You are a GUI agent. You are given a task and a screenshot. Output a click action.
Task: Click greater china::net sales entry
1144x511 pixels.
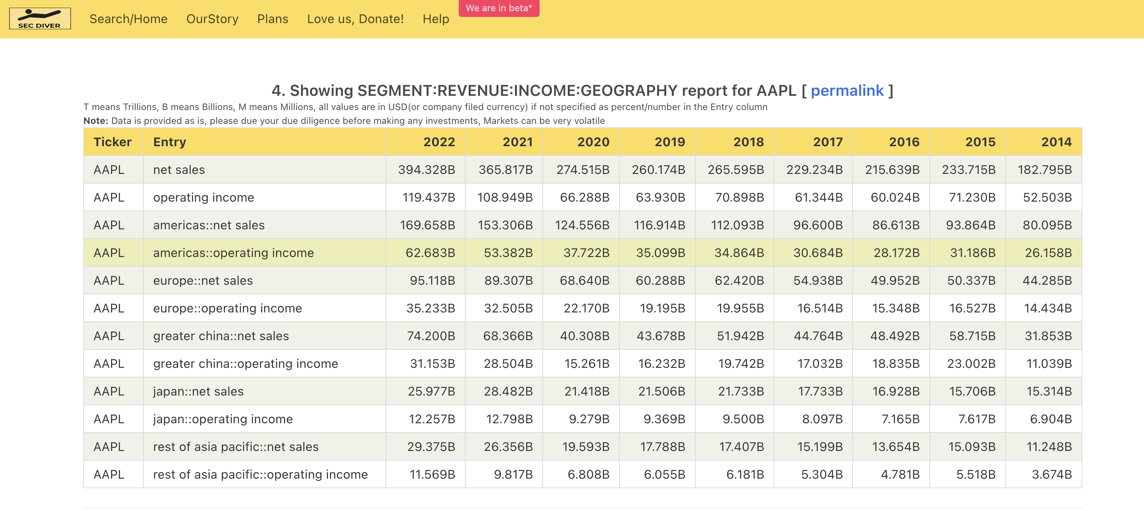[x=221, y=336]
